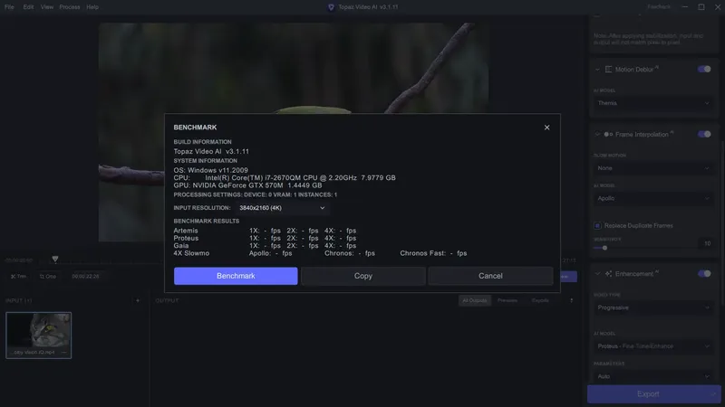Select the Trim tool
This screenshot has height=407, width=725.
point(18,277)
